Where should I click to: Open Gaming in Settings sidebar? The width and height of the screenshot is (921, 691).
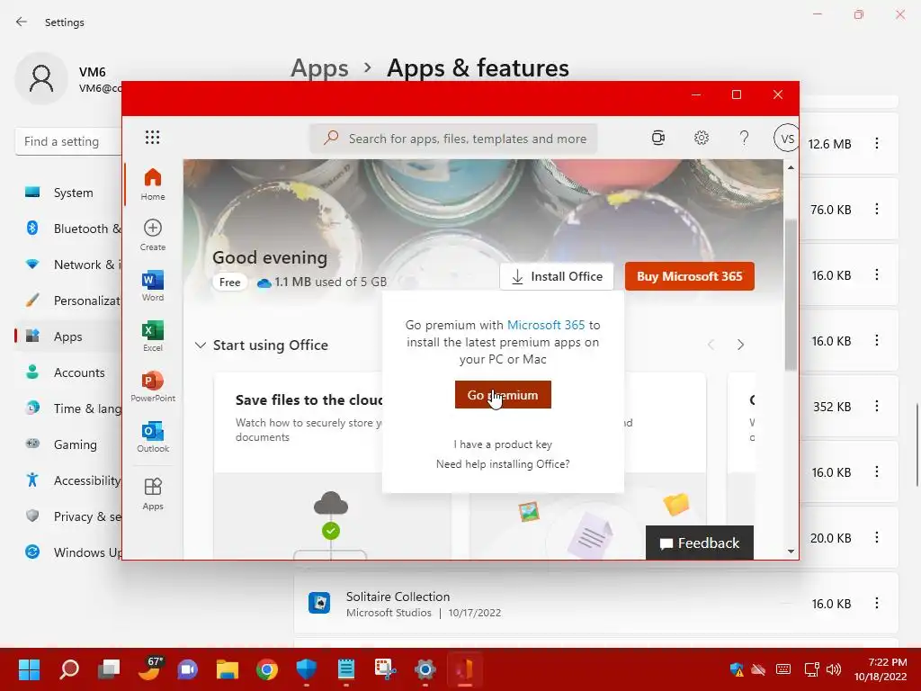coord(68,444)
